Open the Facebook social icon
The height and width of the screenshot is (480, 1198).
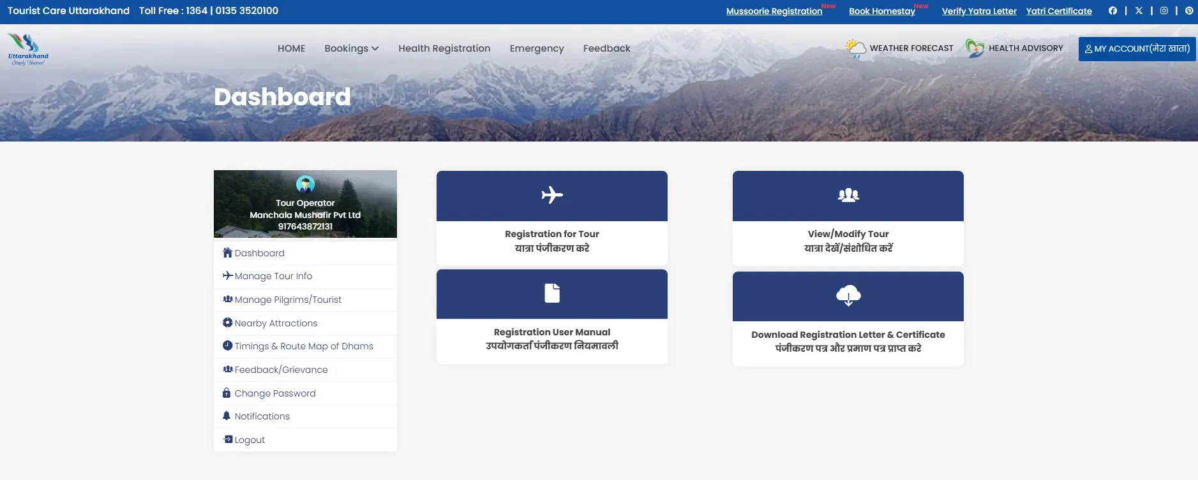tap(1112, 11)
